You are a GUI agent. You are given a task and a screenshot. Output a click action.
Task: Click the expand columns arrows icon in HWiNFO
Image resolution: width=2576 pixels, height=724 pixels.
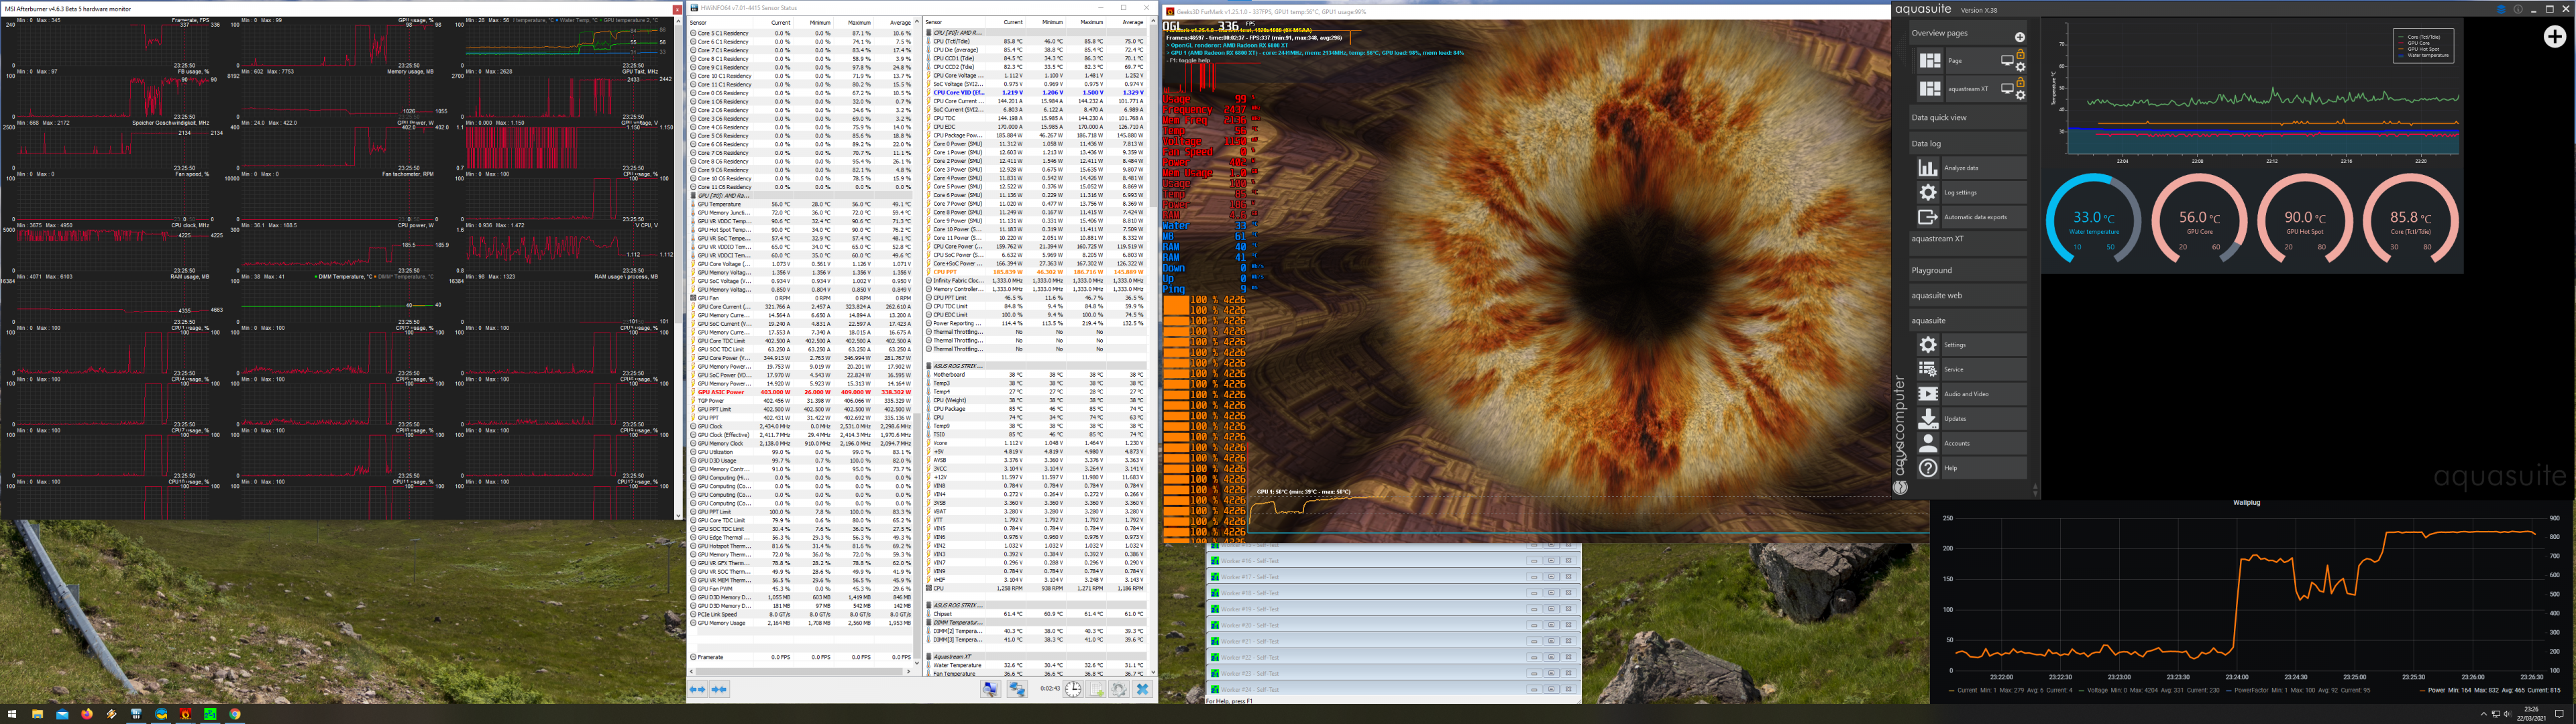click(x=697, y=689)
